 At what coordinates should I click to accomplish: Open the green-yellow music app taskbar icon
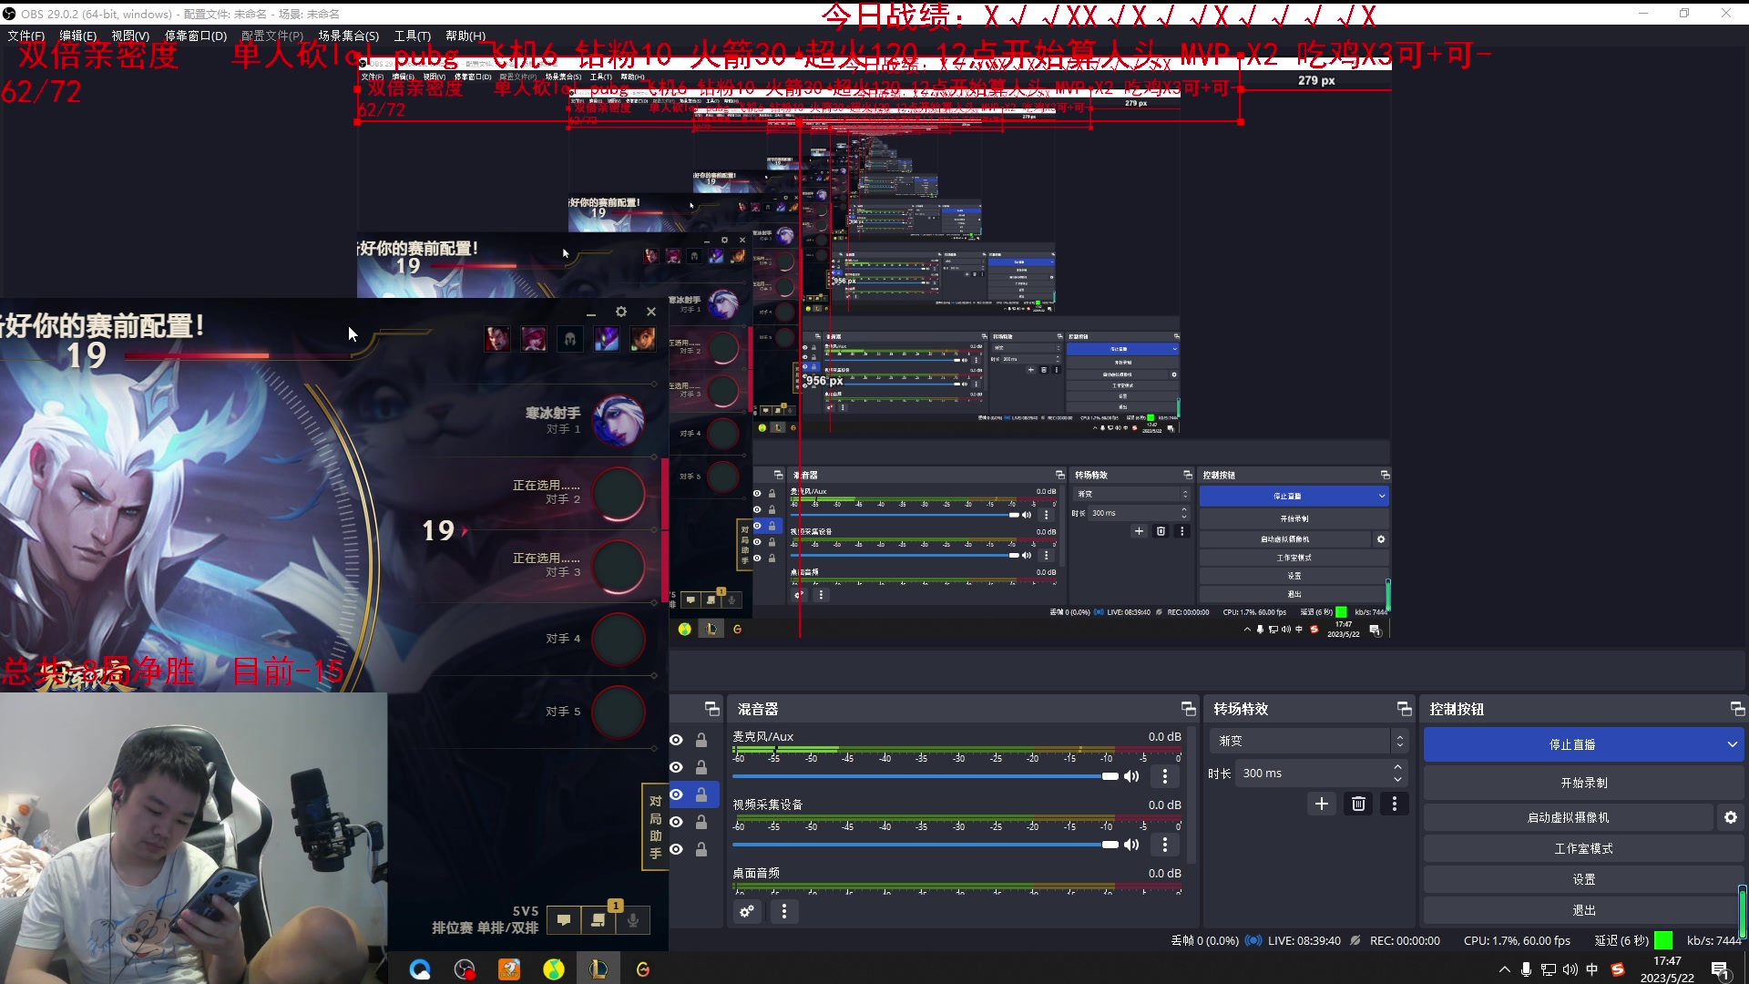coord(554,969)
